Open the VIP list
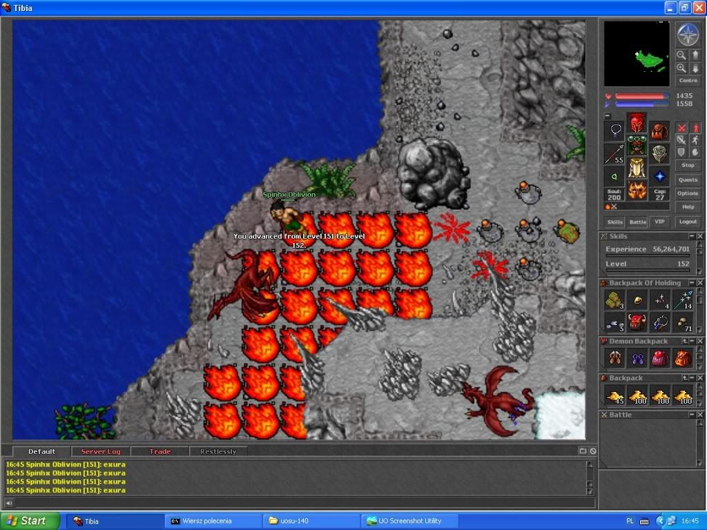The image size is (707, 530). [x=659, y=222]
